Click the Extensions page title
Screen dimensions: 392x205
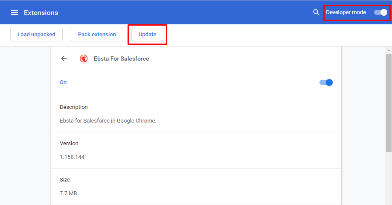point(41,13)
